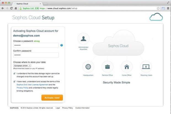Open the Legal footer link

tap(58, 108)
